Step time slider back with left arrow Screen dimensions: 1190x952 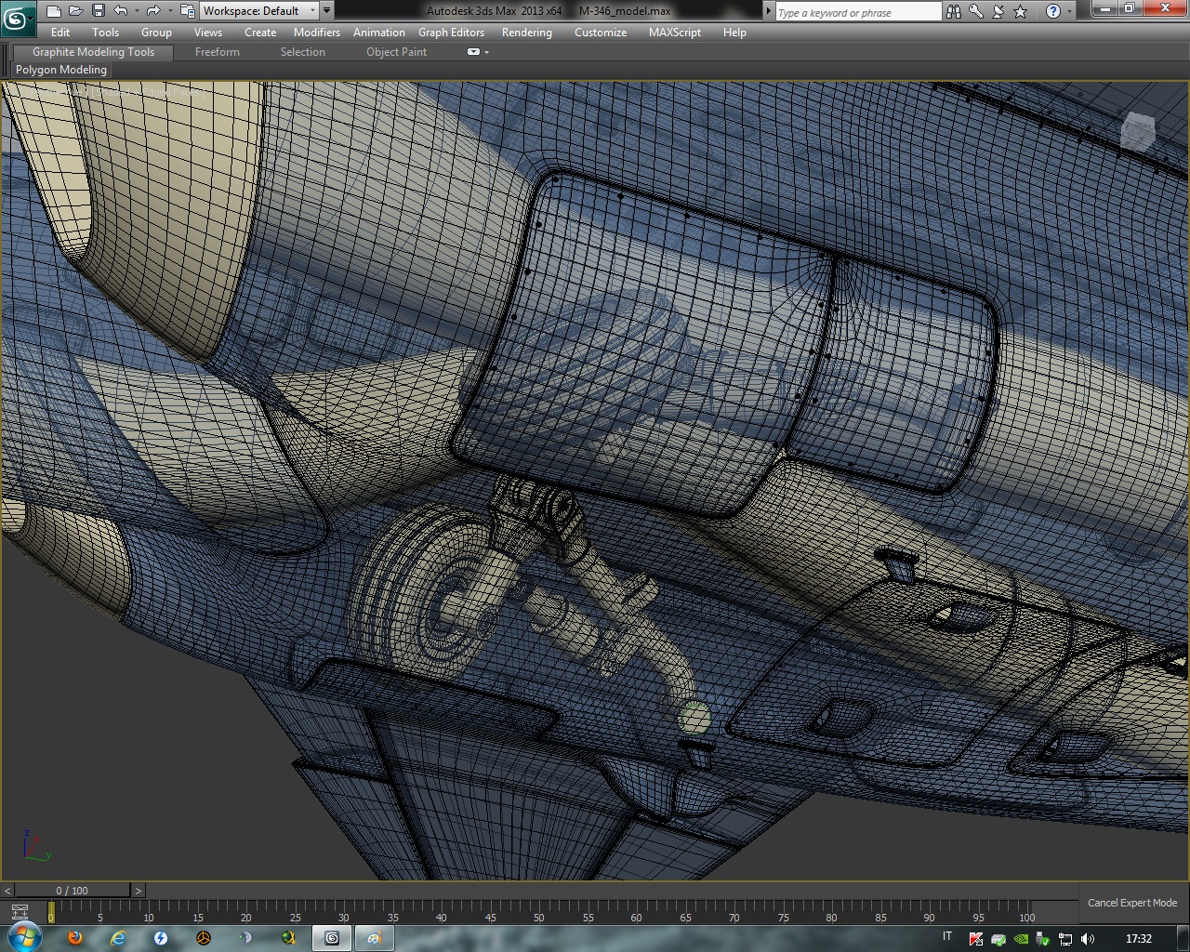(7, 891)
